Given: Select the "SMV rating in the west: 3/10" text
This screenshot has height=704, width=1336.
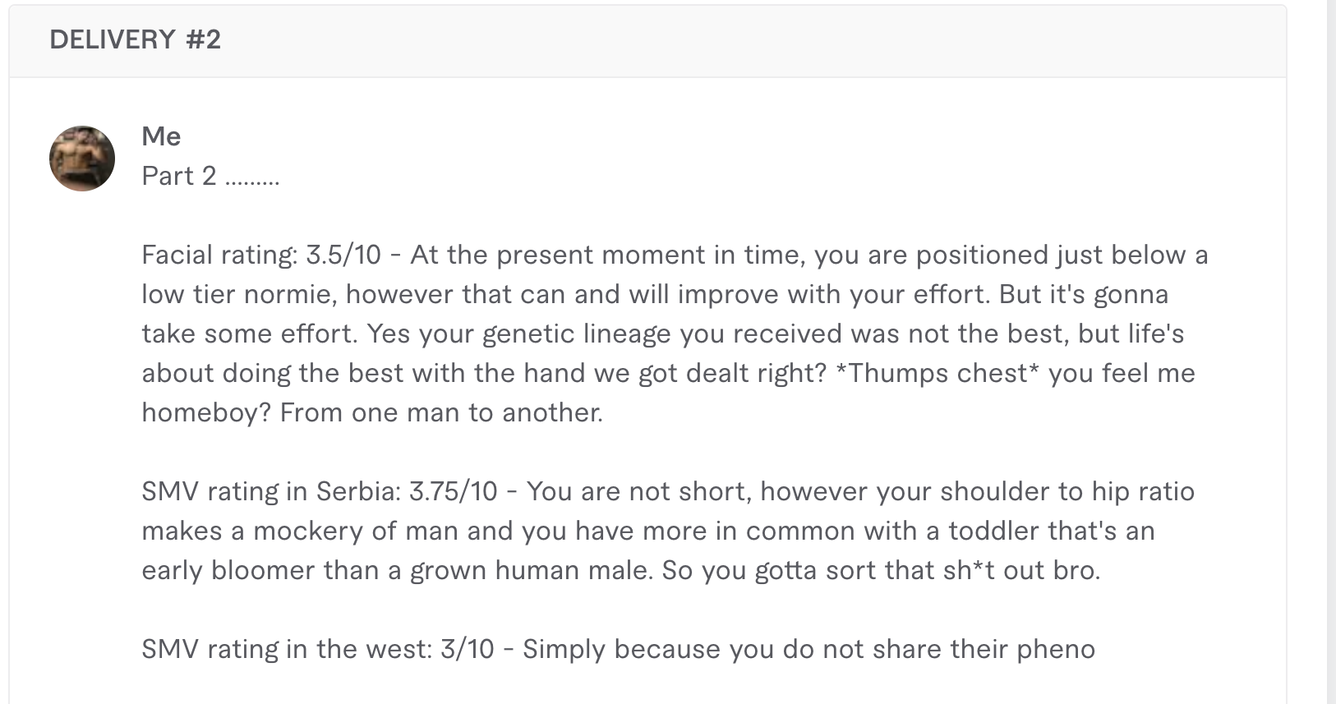Looking at the screenshot, I should pos(318,649).
